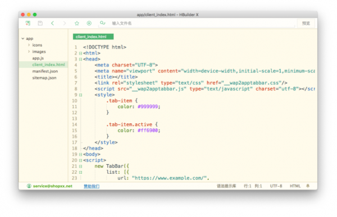This screenshot has width=337, height=217.
Task: Expand the images folder
Action: [x=29, y=52]
